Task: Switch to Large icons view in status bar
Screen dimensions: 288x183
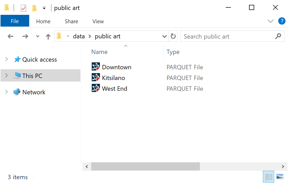Action: [x=280, y=177]
